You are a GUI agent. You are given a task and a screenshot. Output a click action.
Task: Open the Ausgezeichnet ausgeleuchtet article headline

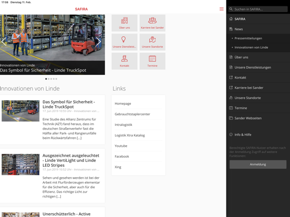71,160
